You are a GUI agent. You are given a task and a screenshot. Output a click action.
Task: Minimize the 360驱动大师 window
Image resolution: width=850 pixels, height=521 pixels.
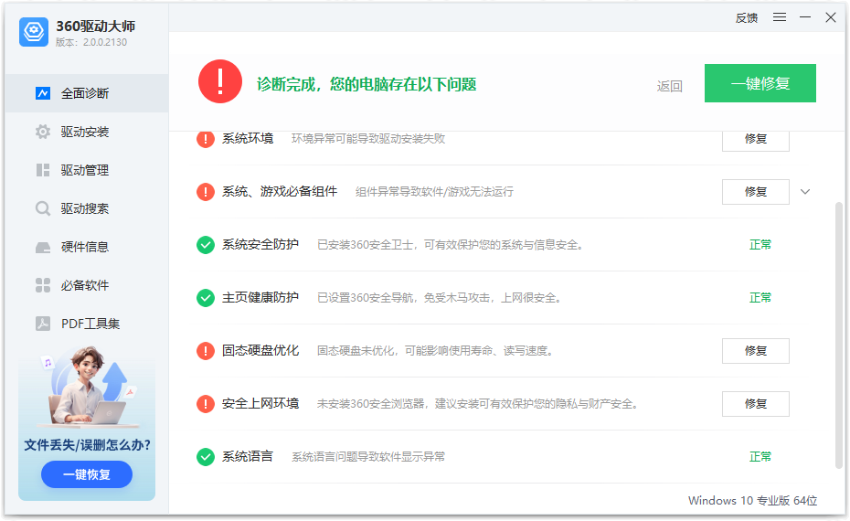point(805,17)
